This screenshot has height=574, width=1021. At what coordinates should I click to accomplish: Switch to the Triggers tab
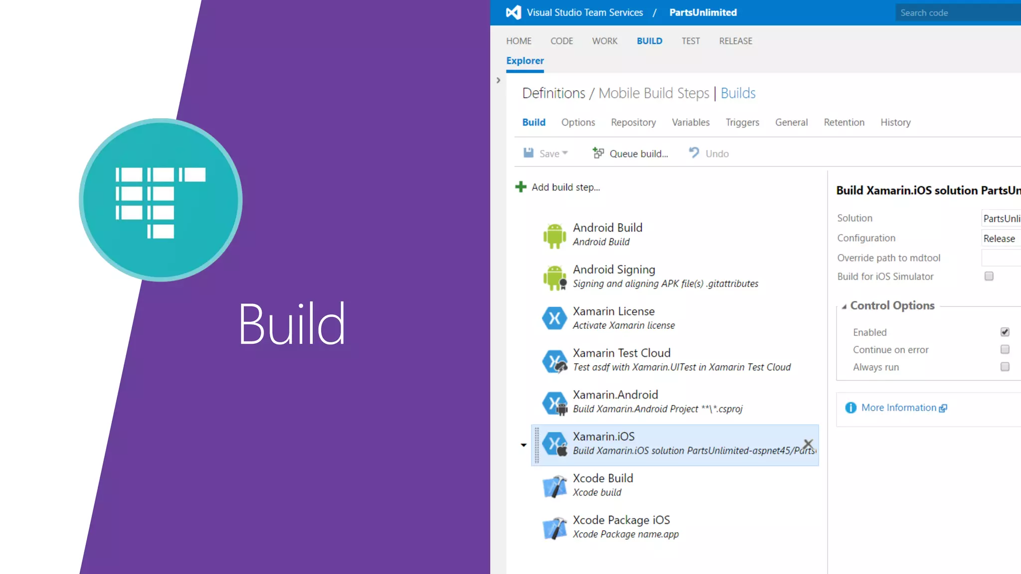tap(742, 122)
